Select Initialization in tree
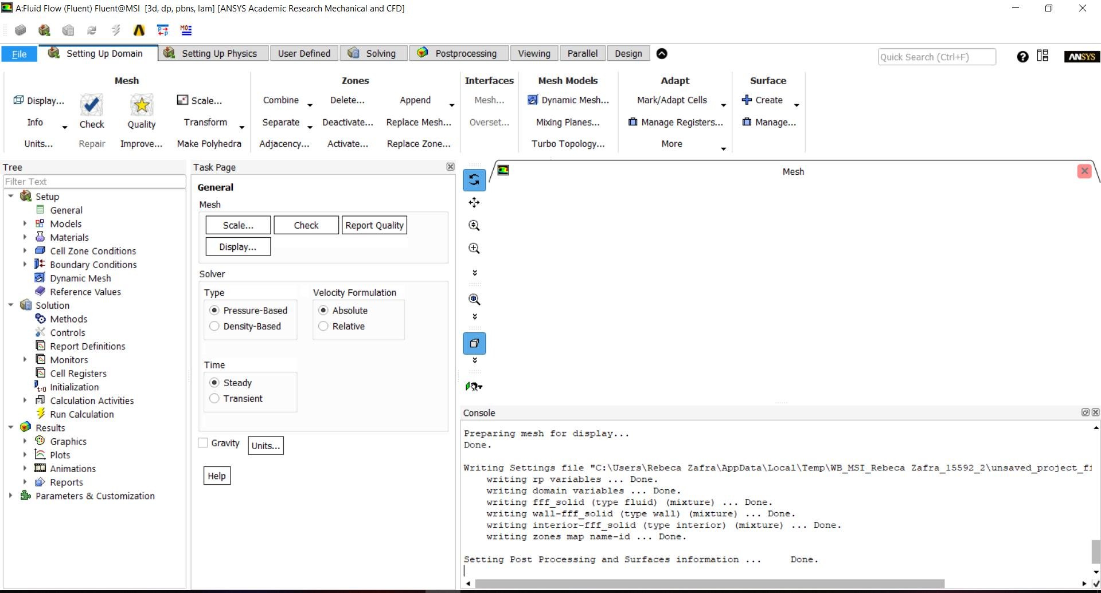Screen dimensions: 1101x593 coord(74,387)
